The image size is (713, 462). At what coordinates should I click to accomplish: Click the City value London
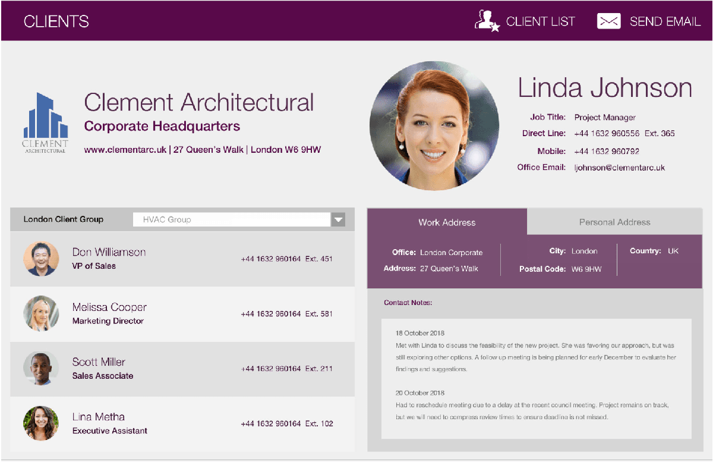[584, 252]
